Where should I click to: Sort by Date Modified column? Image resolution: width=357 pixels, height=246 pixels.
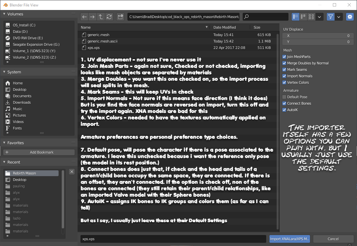coord(230,27)
